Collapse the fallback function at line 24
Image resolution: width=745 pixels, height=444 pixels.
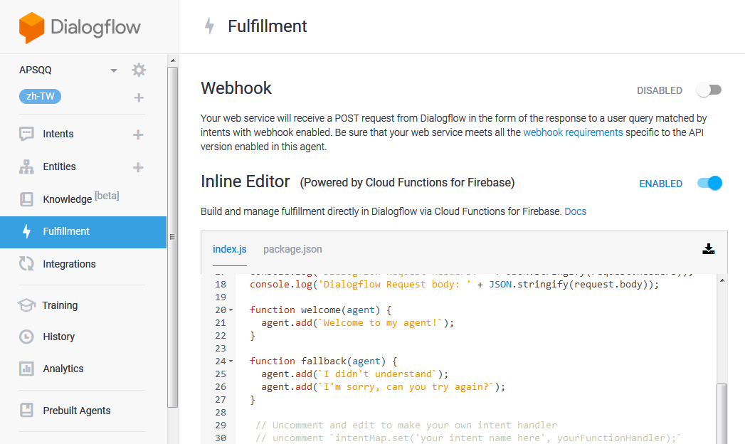(231, 361)
